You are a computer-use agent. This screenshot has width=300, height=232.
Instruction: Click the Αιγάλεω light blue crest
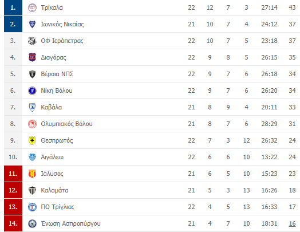click(32, 157)
